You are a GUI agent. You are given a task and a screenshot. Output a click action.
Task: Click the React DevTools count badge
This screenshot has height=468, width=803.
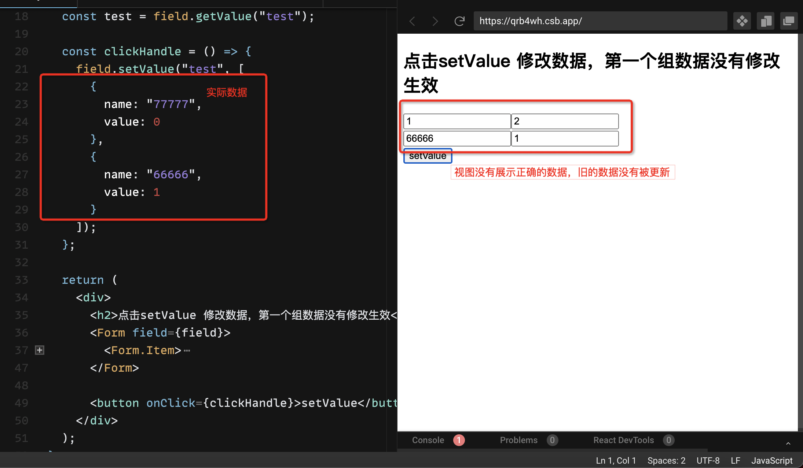[x=668, y=440]
